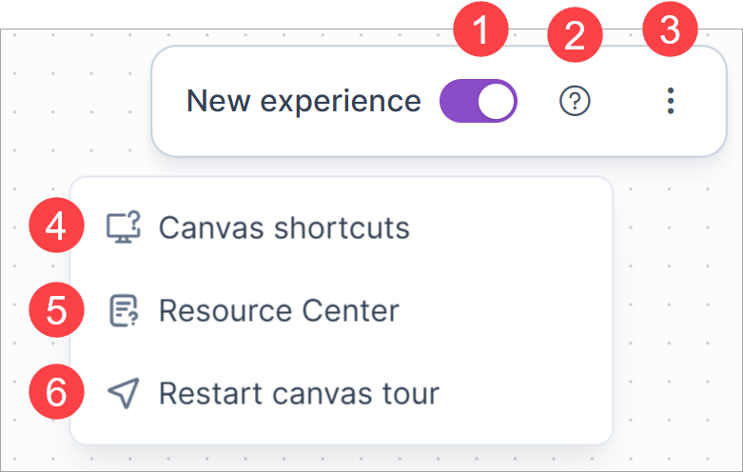This screenshot has width=743, height=472.
Task: Click the empty dotted canvas background
Action: pos(675,314)
